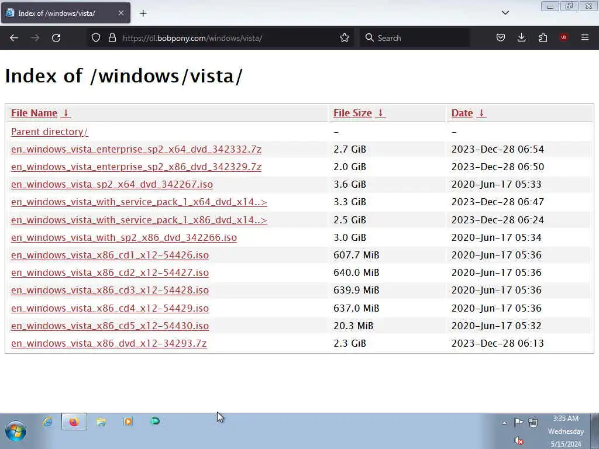Download the vista x86 cd1 iso
This screenshot has width=599, height=449.
110,255
